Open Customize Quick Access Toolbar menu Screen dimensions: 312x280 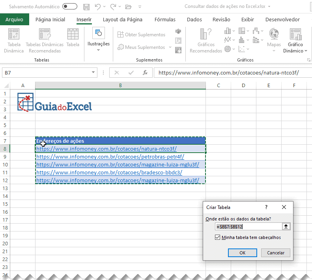[x=140, y=7]
